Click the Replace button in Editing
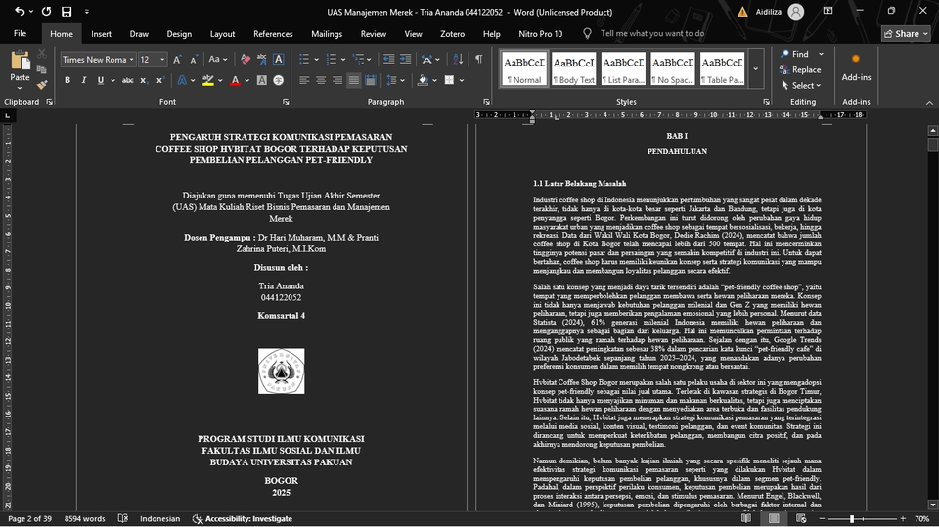The image size is (939, 527). 800,70
